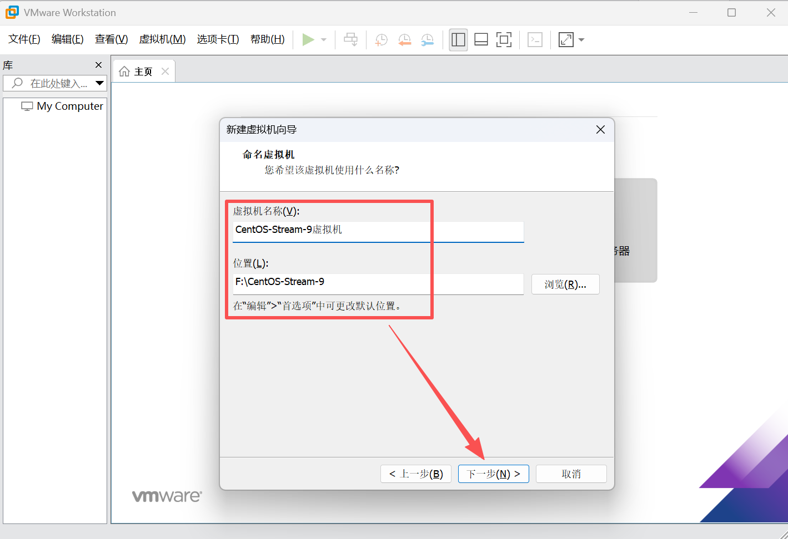Click the VMware Workstation title bar logo
This screenshot has width=788, height=539.
click(x=12, y=12)
